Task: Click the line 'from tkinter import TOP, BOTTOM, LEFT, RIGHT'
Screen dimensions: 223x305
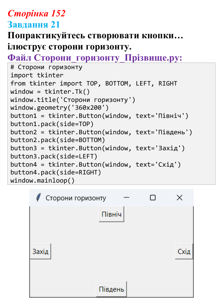Action: tap(94, 83)
